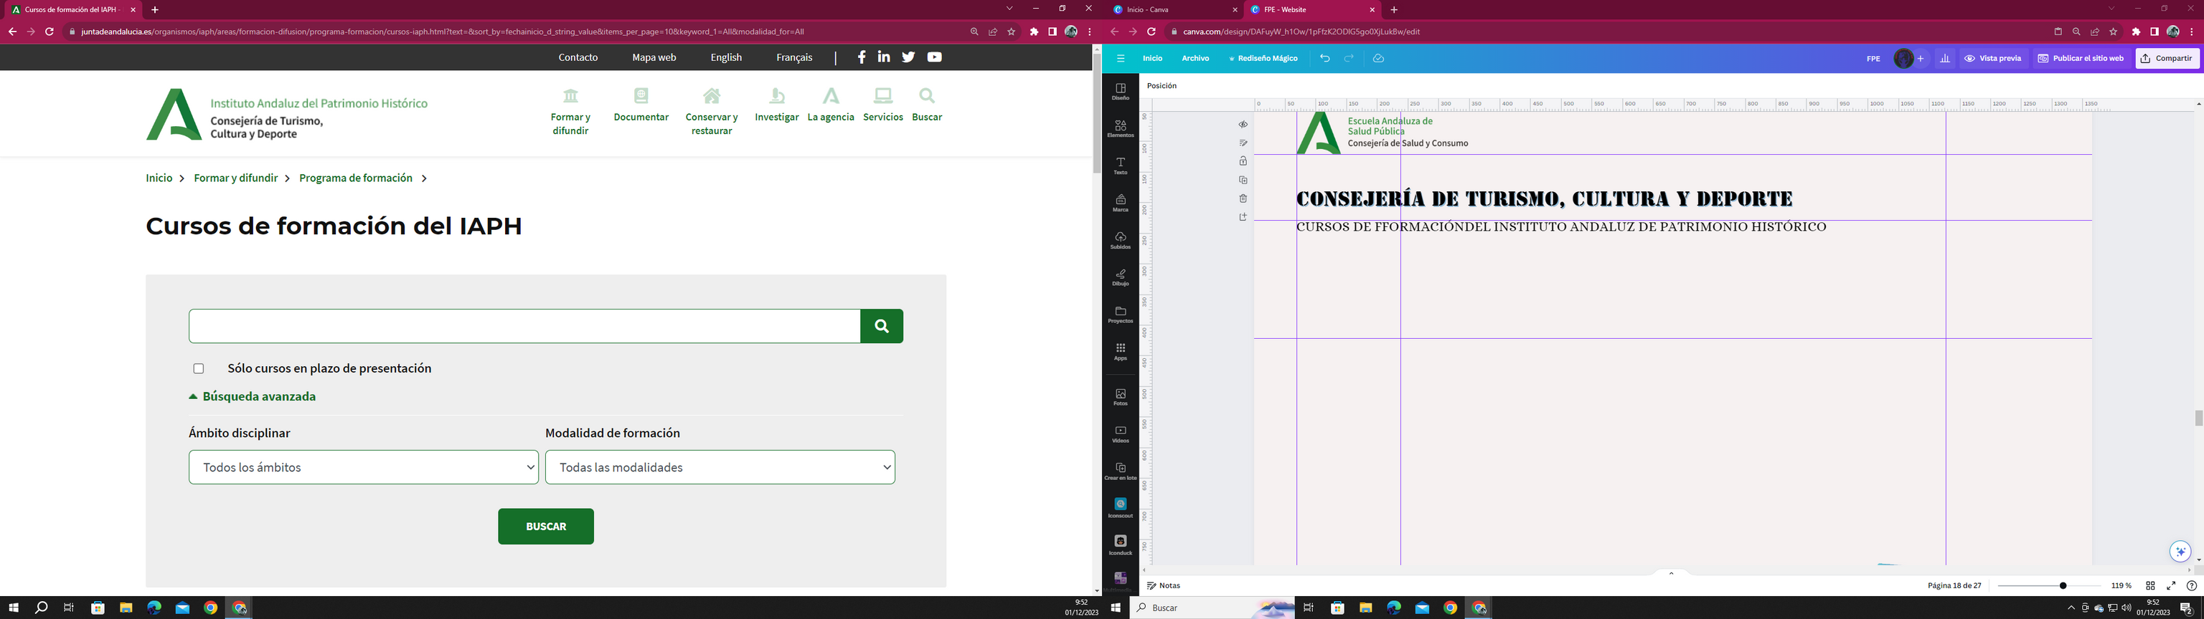Click the undo arrow in Canva

coord(1324,58)
